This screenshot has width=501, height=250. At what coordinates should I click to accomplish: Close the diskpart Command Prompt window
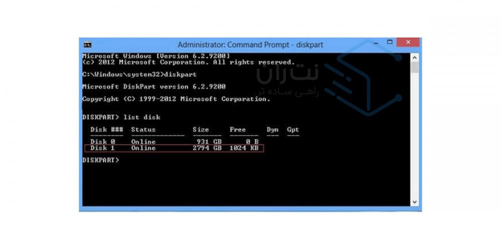tap(408, 42)
